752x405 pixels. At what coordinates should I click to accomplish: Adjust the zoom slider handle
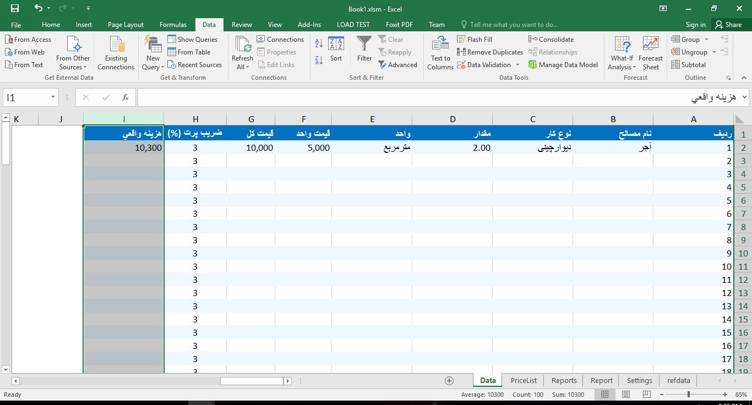[x=689, y=395]
